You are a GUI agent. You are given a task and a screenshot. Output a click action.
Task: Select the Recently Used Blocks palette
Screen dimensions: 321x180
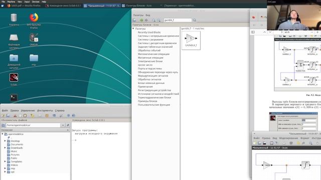[149, 32]
